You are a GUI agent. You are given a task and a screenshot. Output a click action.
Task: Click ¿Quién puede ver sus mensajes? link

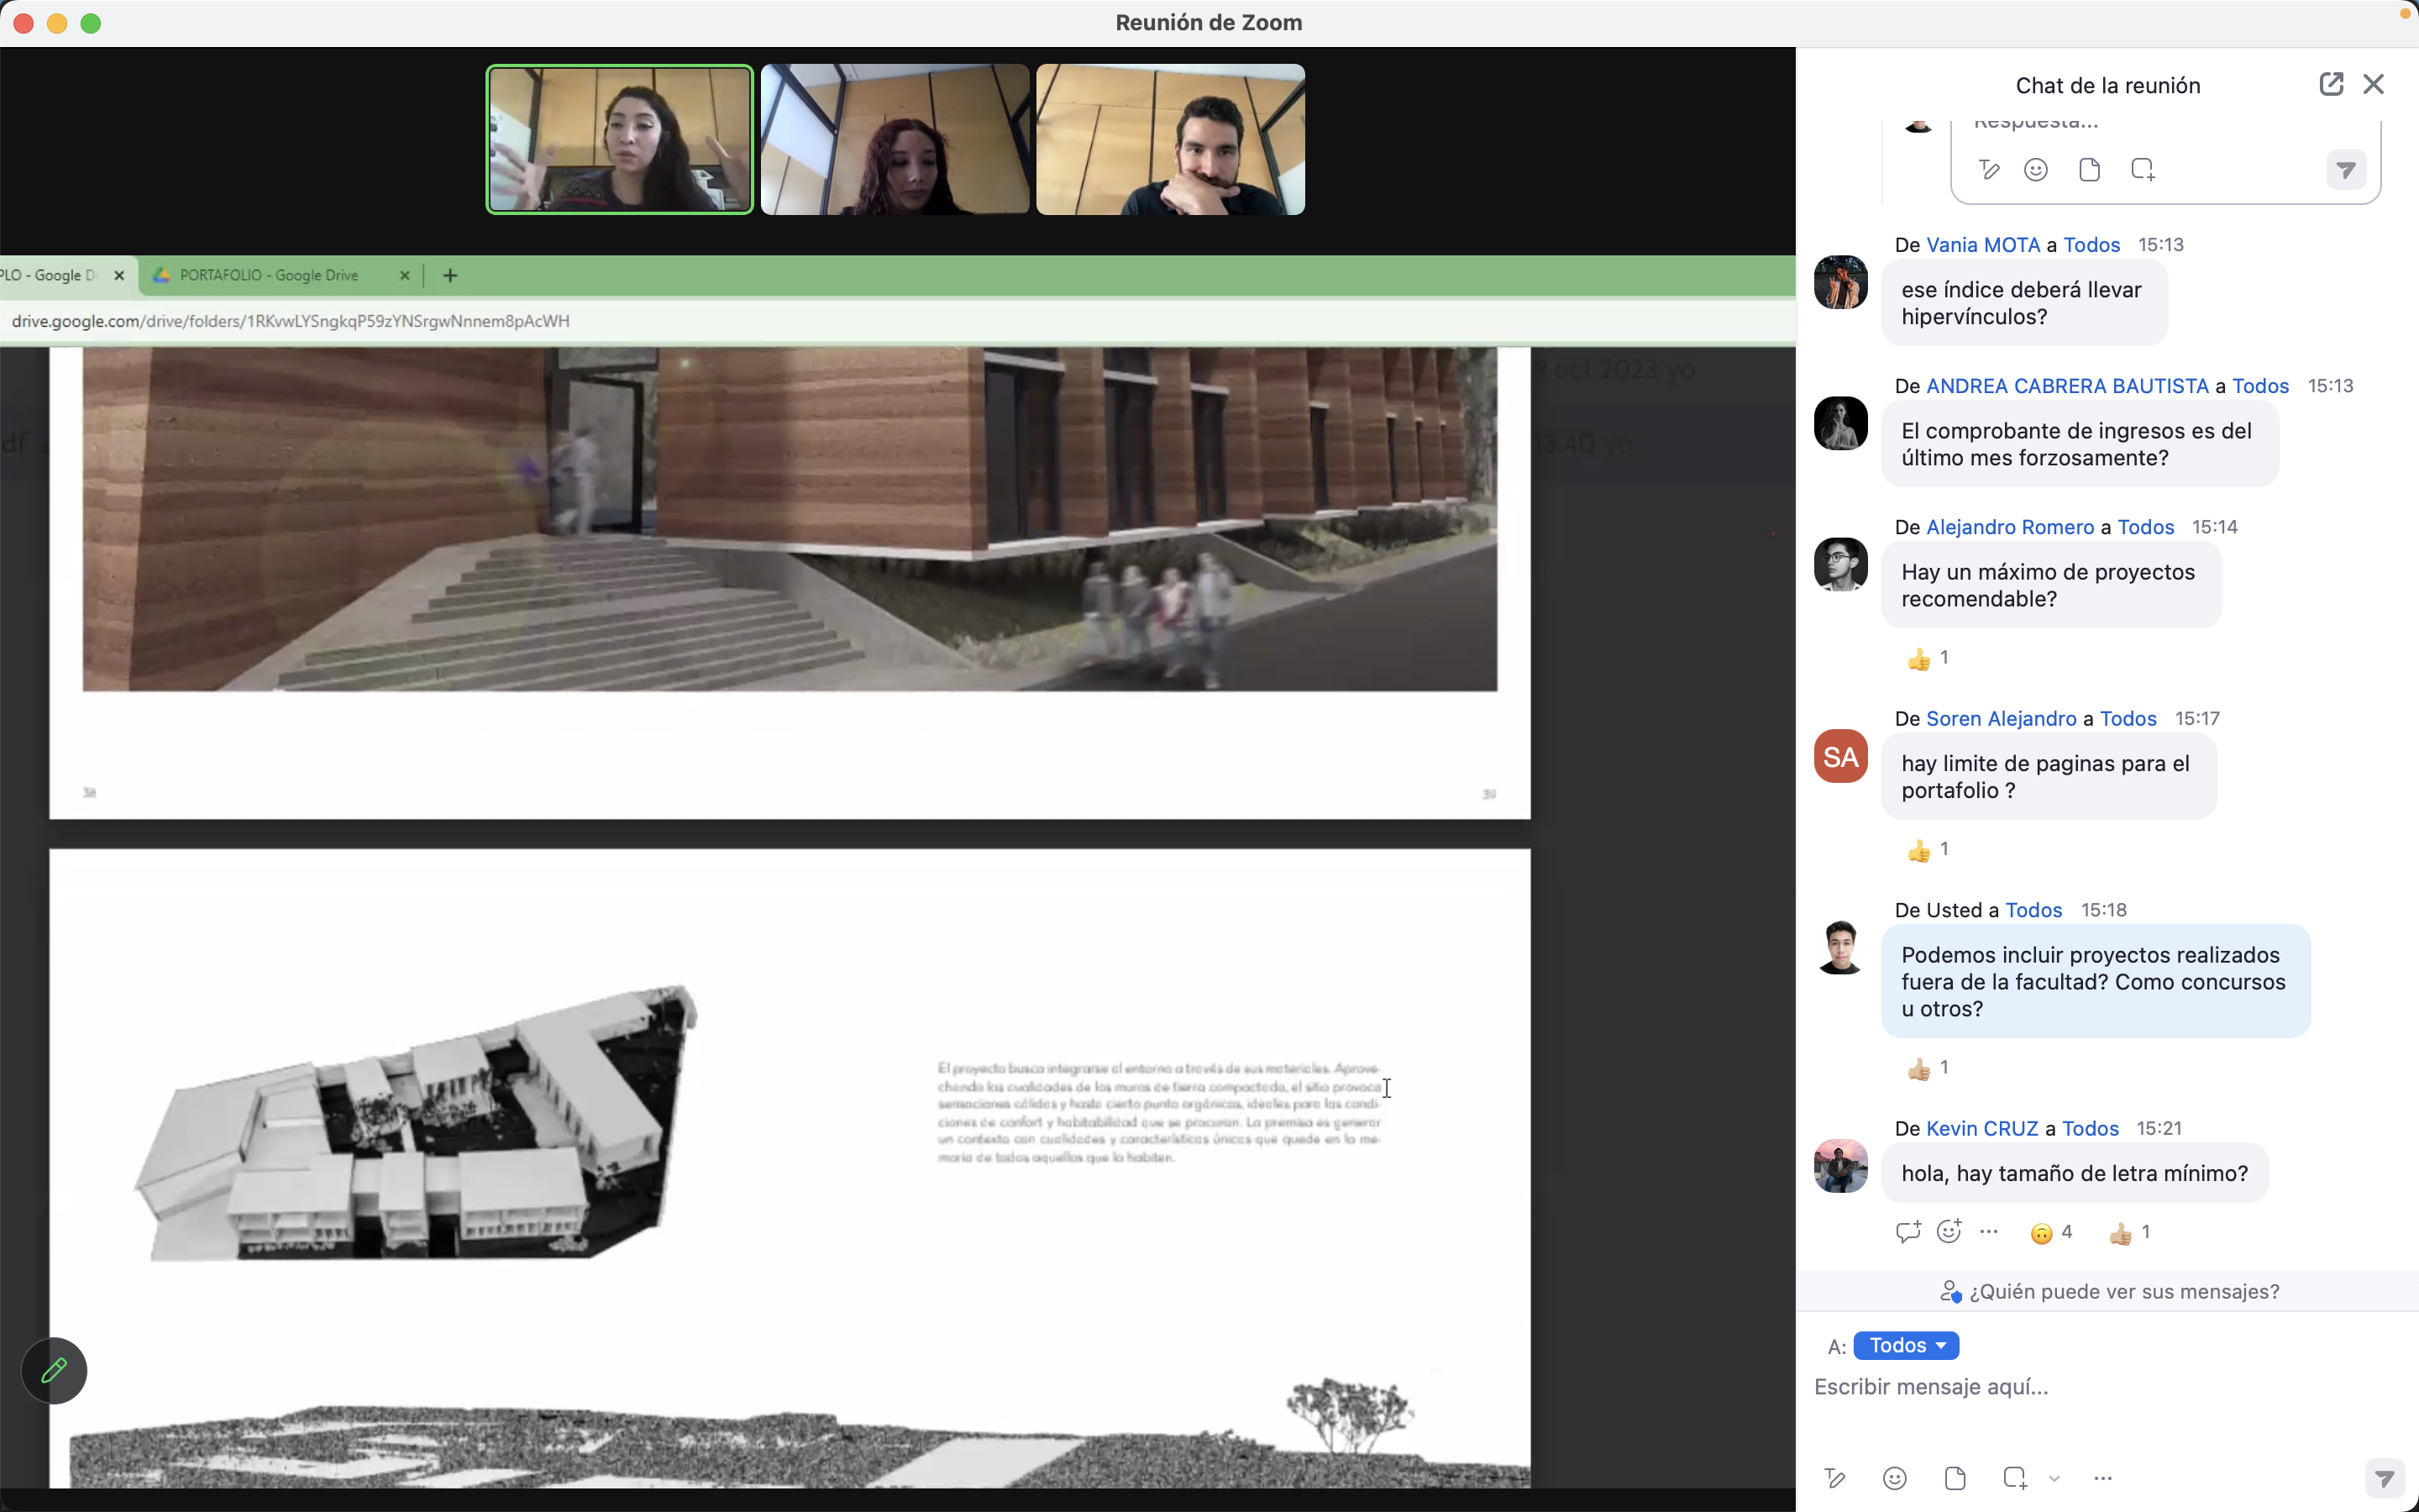click(x=2110, y=1291)
